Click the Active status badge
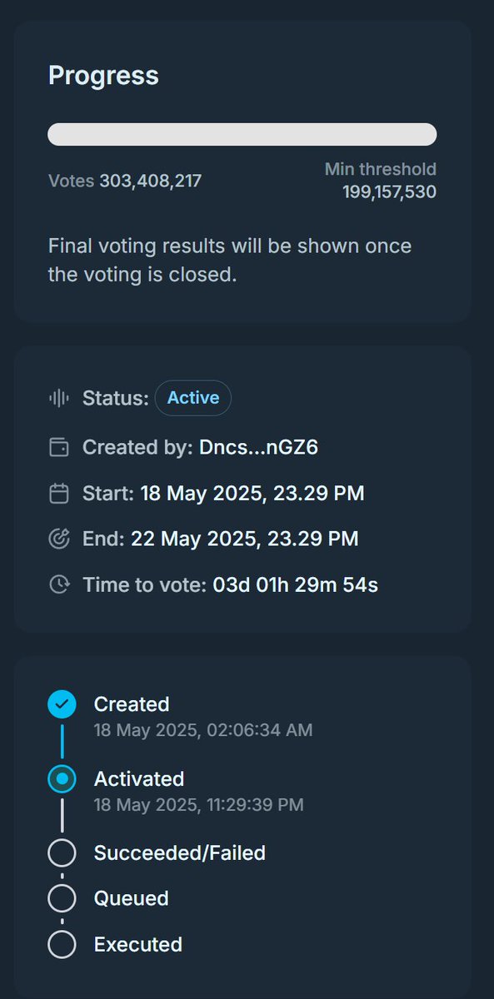Image resolution: width=494 pixels, height=999 pixels. point(193,398)
